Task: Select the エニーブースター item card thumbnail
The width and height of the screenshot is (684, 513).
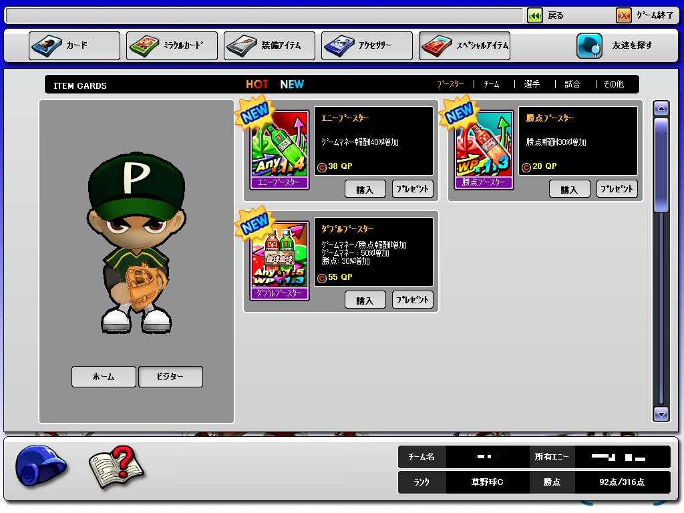Action: (280, 150)
